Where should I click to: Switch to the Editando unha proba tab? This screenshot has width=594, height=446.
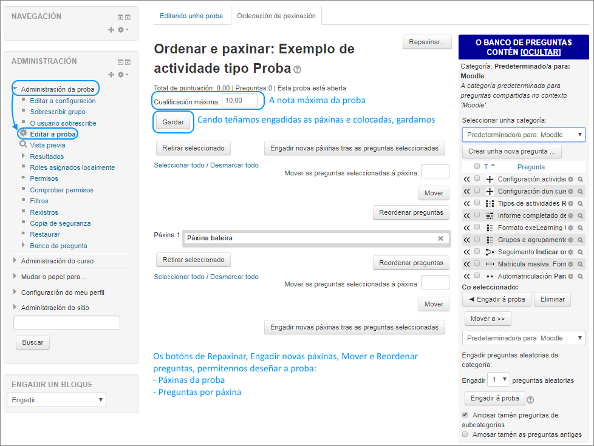pos(191,16)
